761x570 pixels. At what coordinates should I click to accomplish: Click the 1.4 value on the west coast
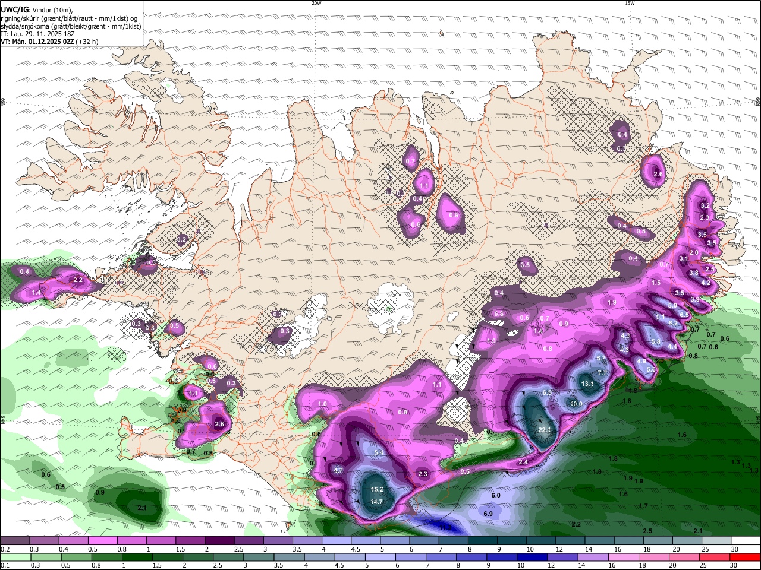coord(36,293)
